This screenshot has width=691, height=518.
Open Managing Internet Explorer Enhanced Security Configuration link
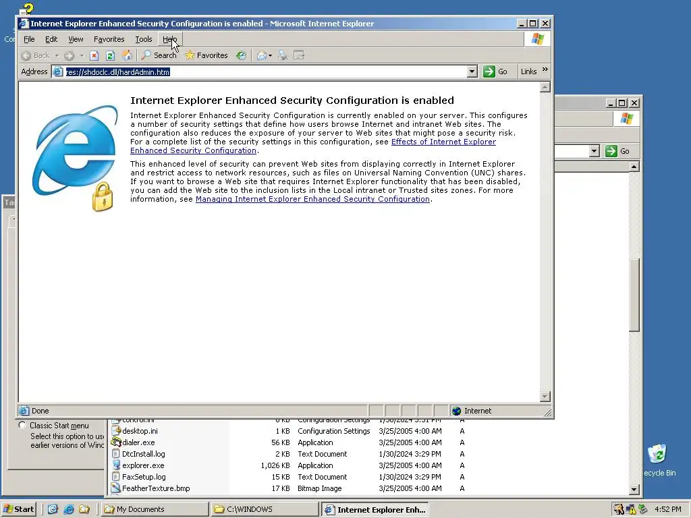click(x=312, y=199)
